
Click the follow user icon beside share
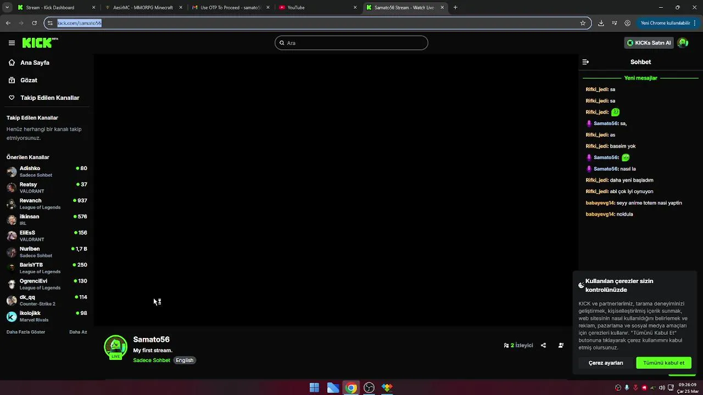(x=561, y=346)
